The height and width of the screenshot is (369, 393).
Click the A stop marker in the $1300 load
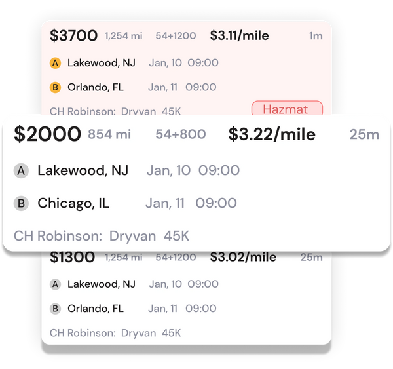tap(56, 284)
